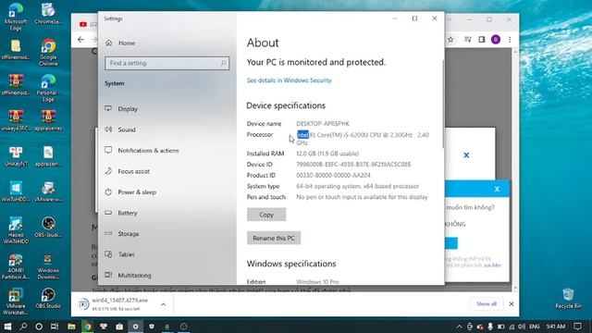Close the white popup with X in Chrome
Screen dimensions: 592x333
coord(466,155)
